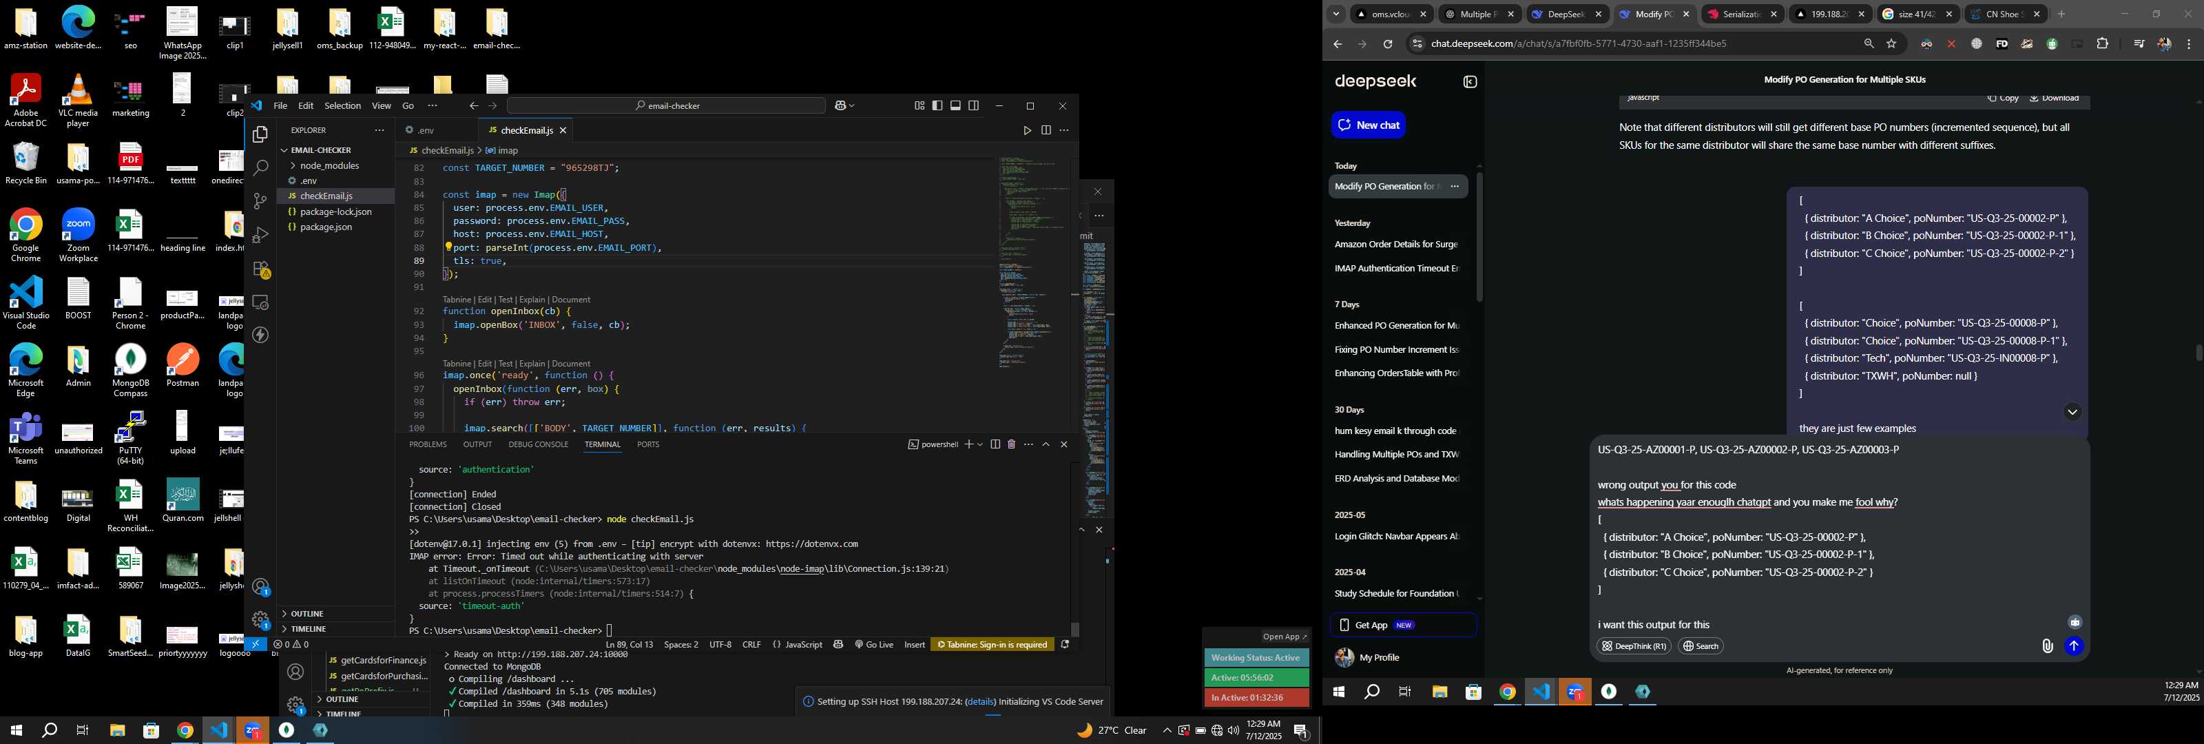This screenshot has width=2204, height=744.
Task: Toggle the VS Code secondary side bar
Action: coord(974,106)
